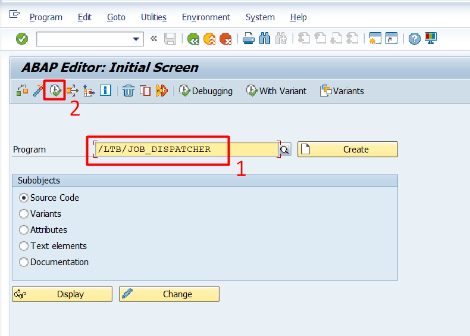Open the Program menu
This screenshot has height=336, width=470.
click(x=46, y=17)
